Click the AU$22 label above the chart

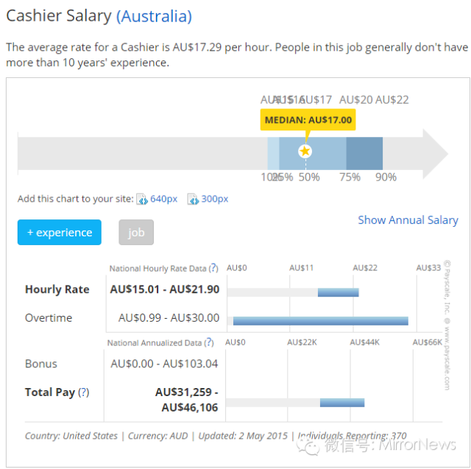392,99
